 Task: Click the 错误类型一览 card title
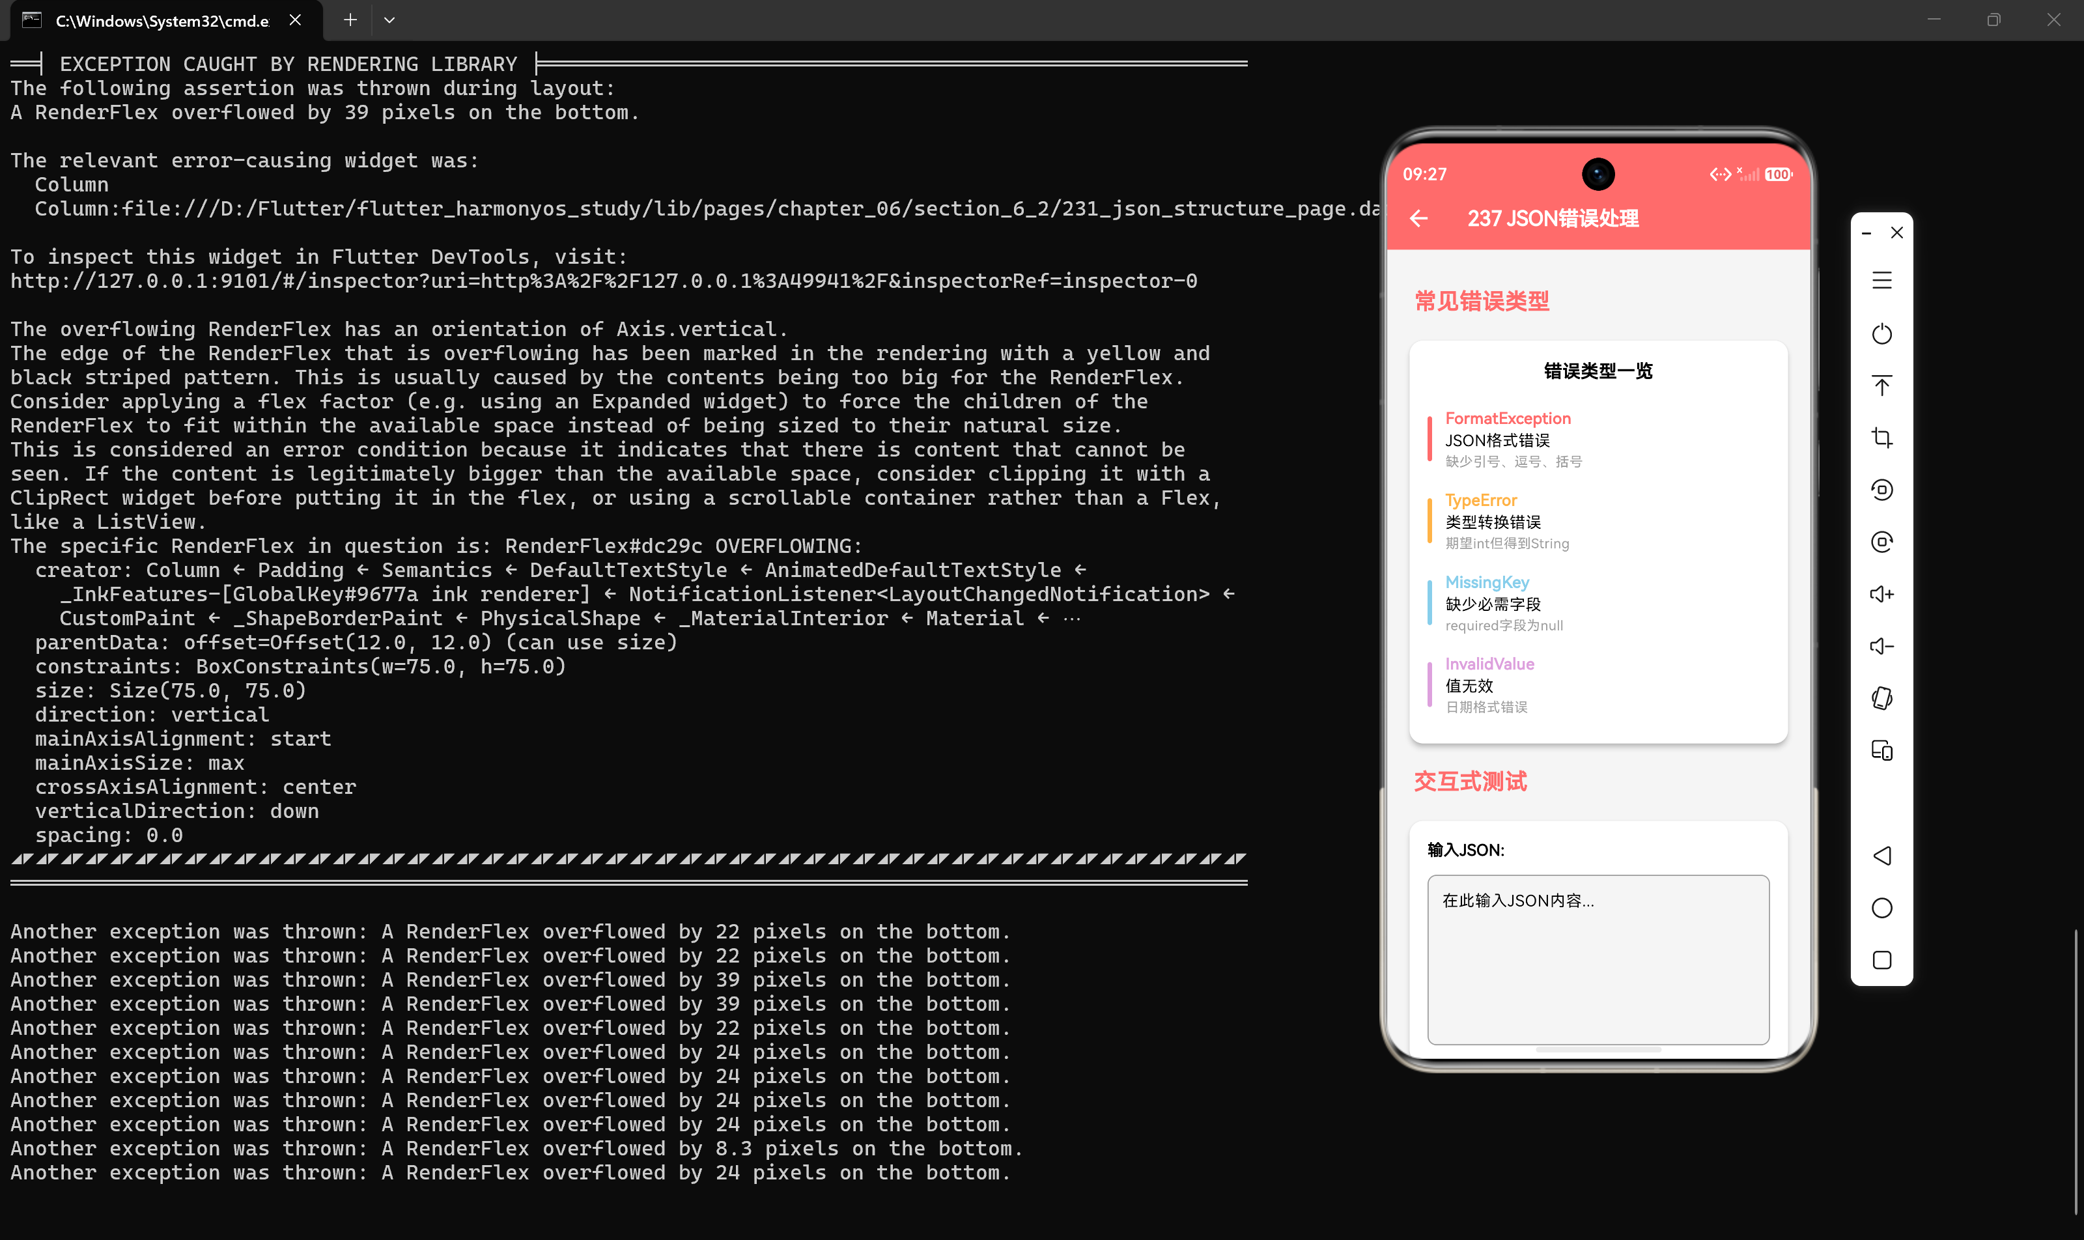[1599, 371]
